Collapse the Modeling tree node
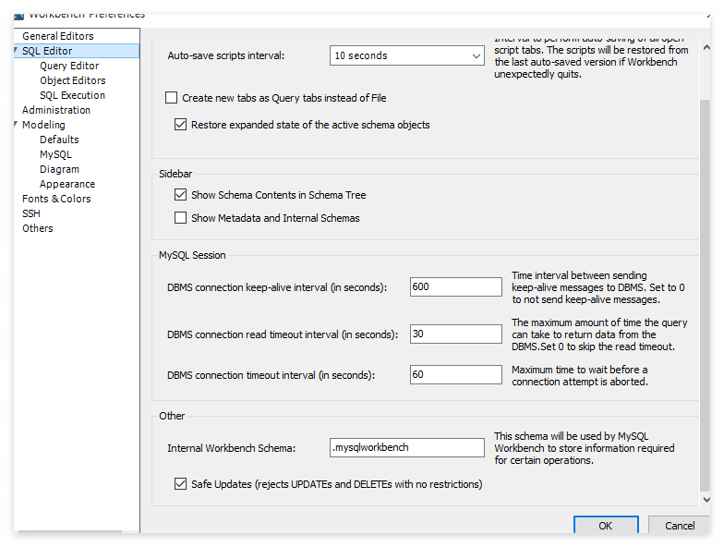Image resolution: width=724 pixels, height=547 pixels. [x=17, y=124]
